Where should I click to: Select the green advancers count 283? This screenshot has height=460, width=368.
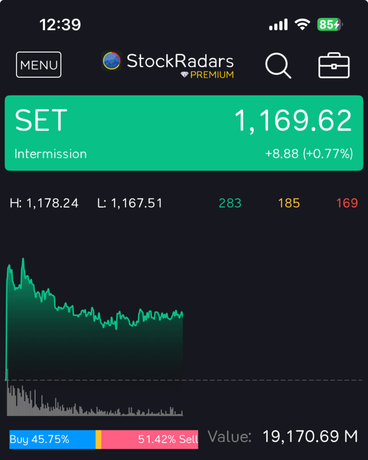tap(230, 203)
